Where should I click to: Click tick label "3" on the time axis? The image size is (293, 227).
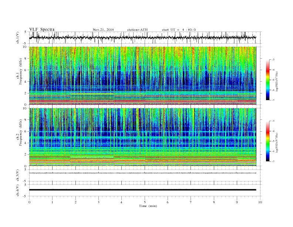click(98, 202)
